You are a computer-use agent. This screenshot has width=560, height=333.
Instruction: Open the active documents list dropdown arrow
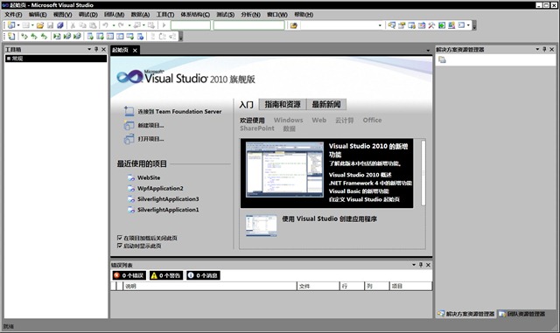[x=428, y=51]
